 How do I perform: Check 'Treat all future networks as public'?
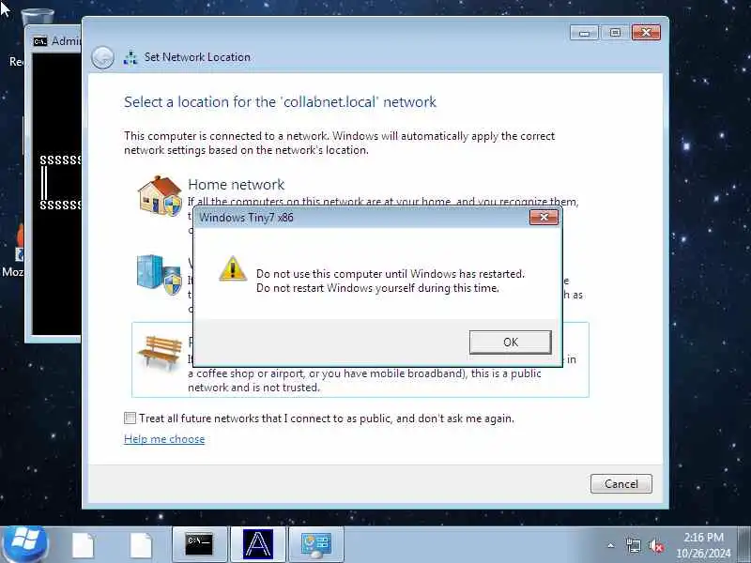coord(130,418)
